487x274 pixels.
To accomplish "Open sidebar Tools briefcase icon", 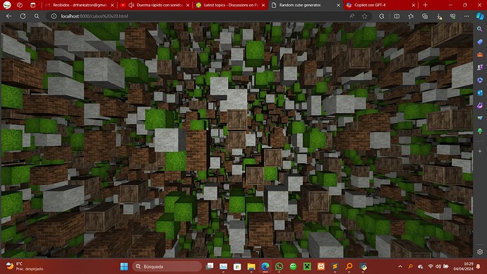I will [480, 54].
